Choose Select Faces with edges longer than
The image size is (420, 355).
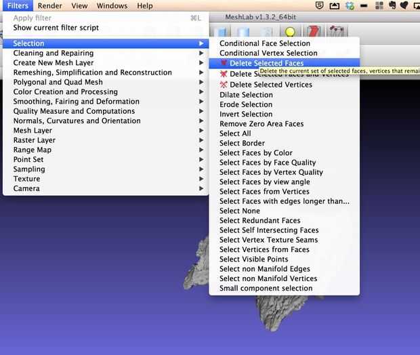pos(285,201)
